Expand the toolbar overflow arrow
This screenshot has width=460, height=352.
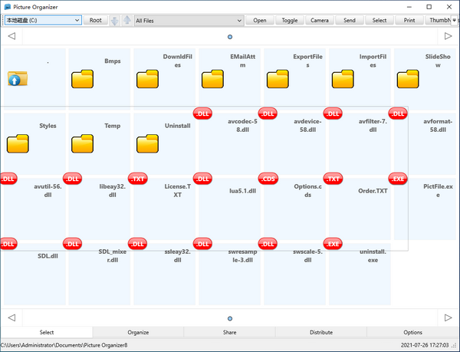coord(455,21)
